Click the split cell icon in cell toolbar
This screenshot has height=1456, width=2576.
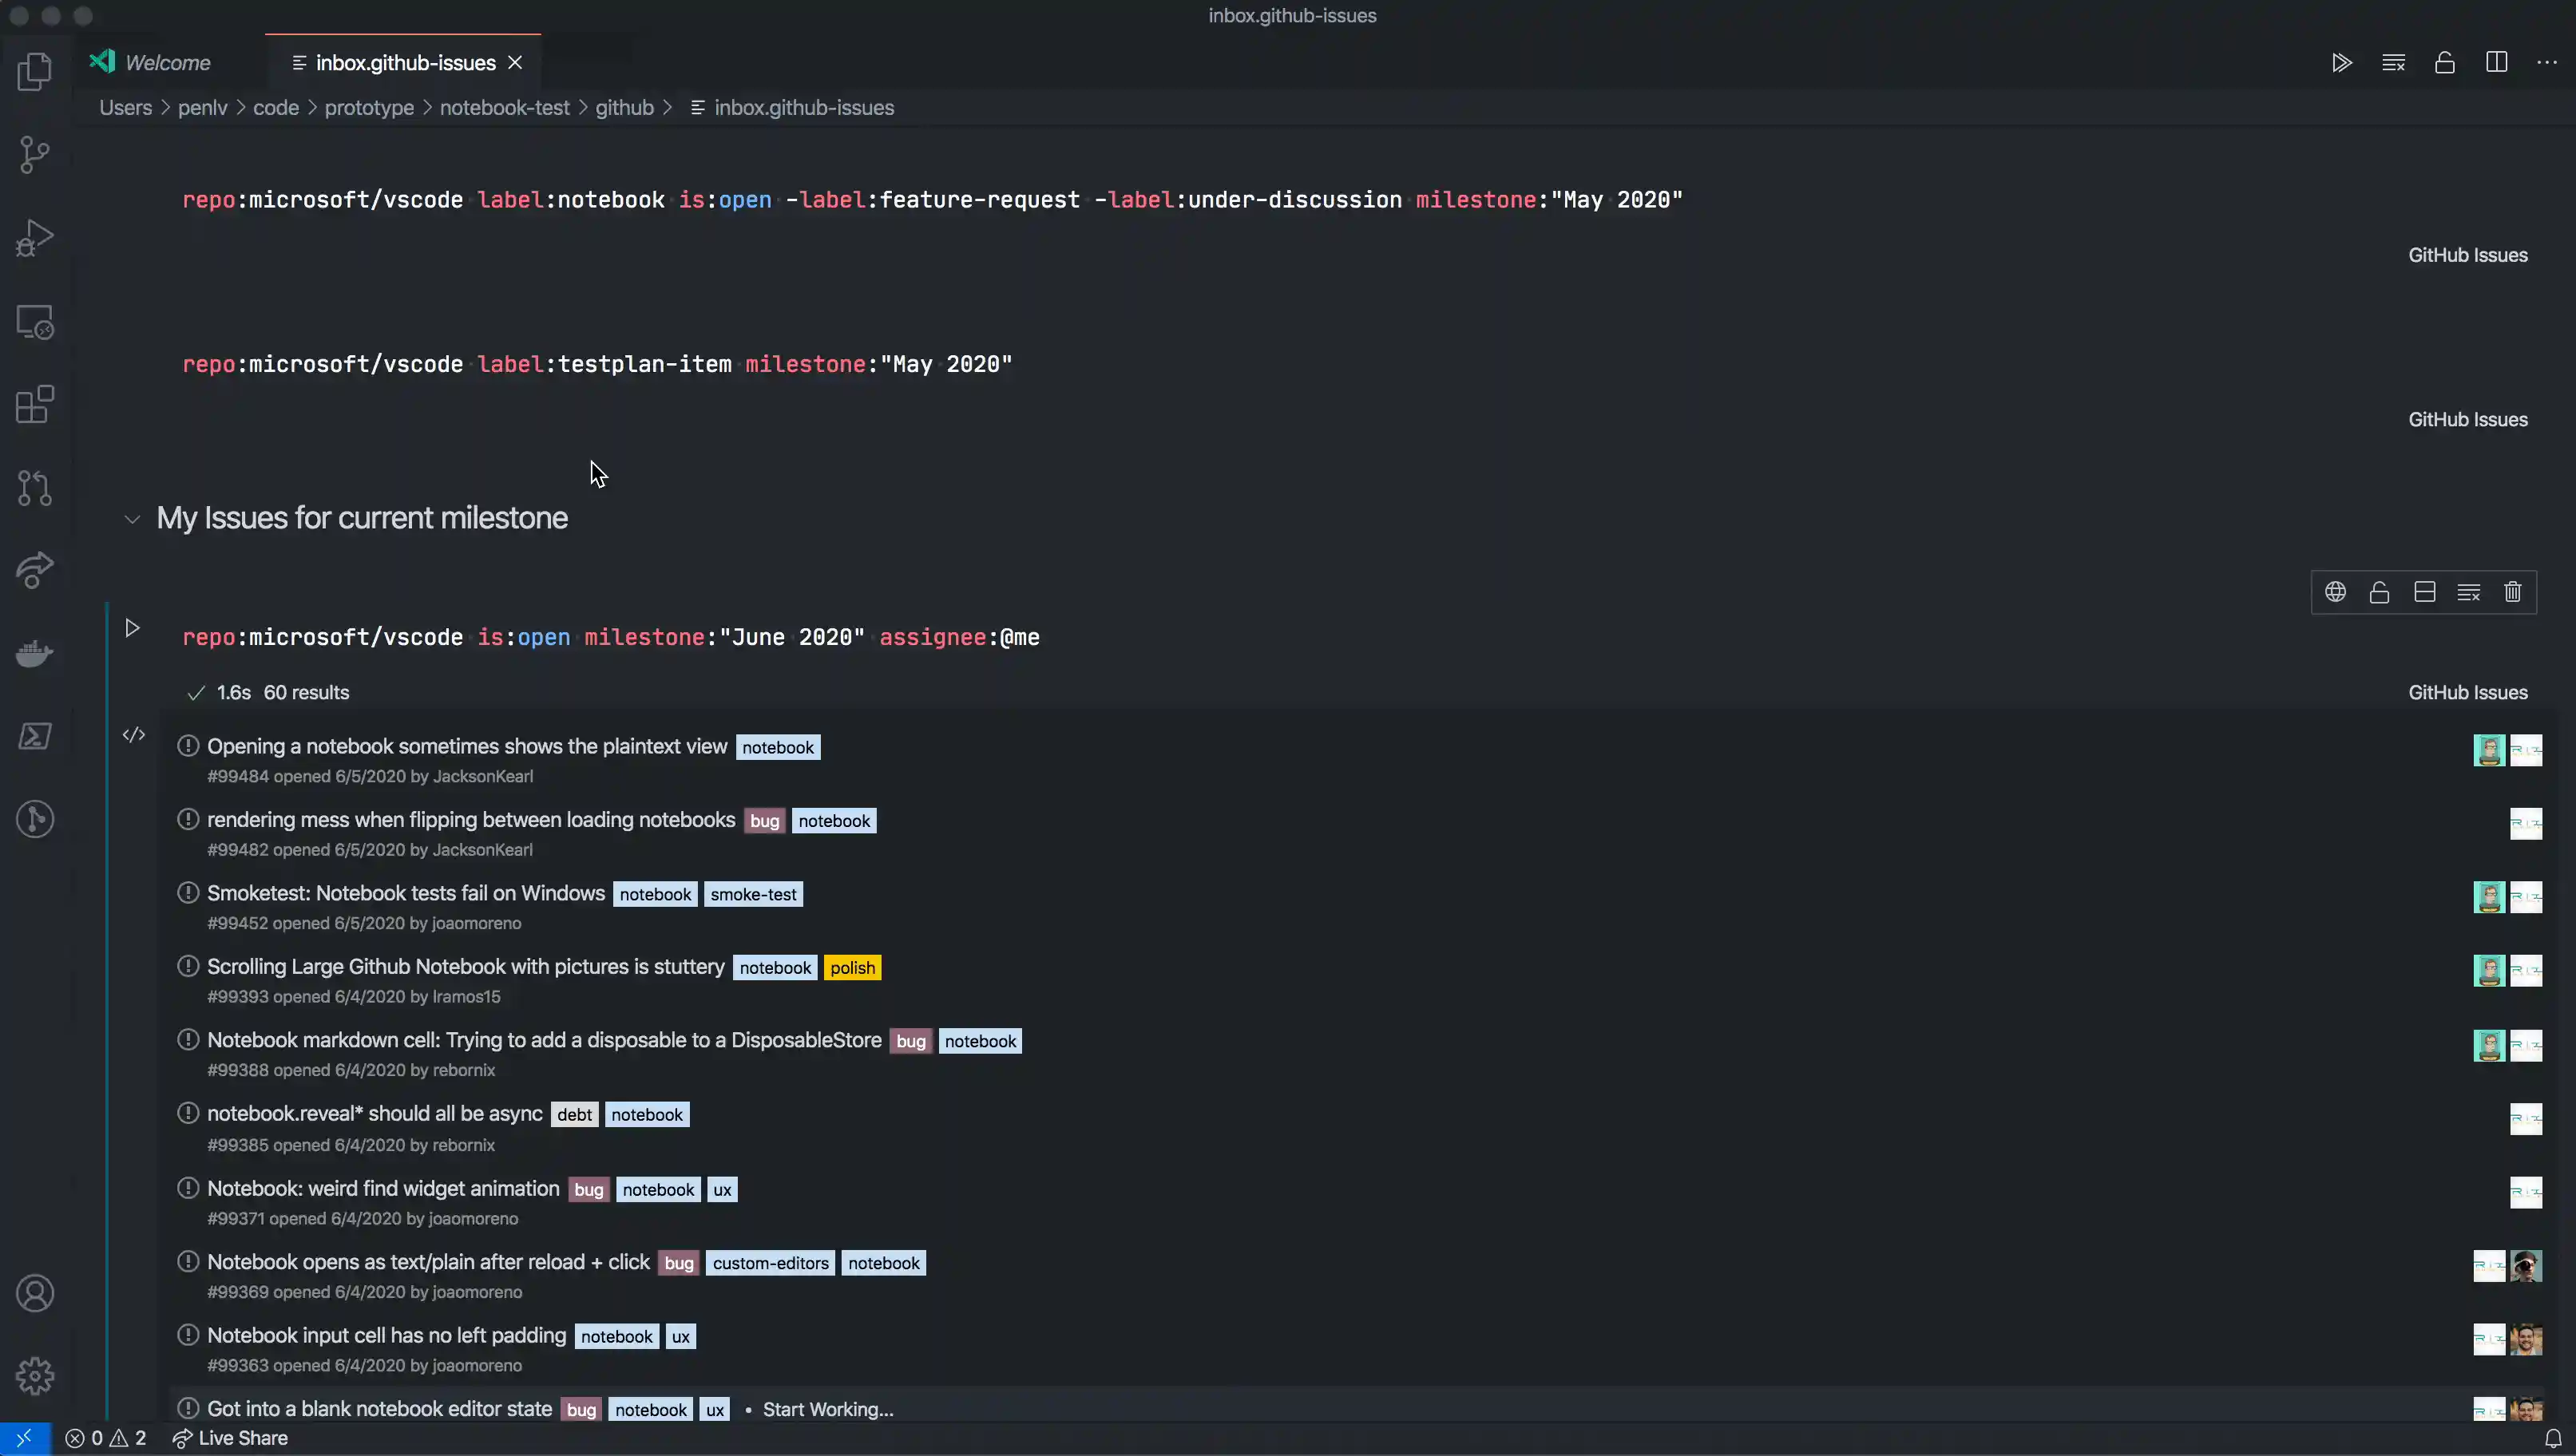coord(2424,592)
